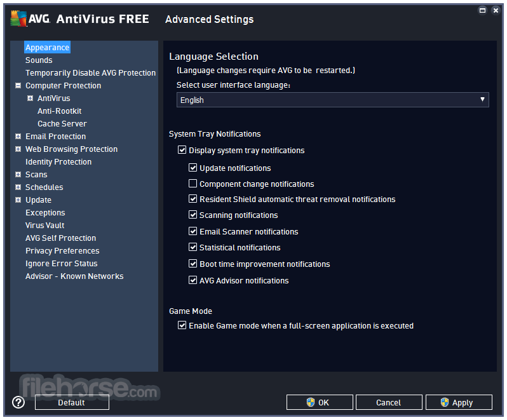
Task: Select Email Protection item
Action: point(56,136)
